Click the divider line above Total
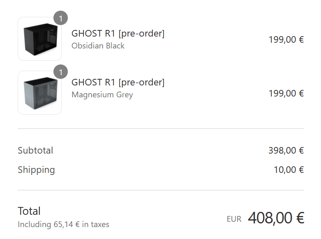The image size is (321, 239). click(161, 190)
